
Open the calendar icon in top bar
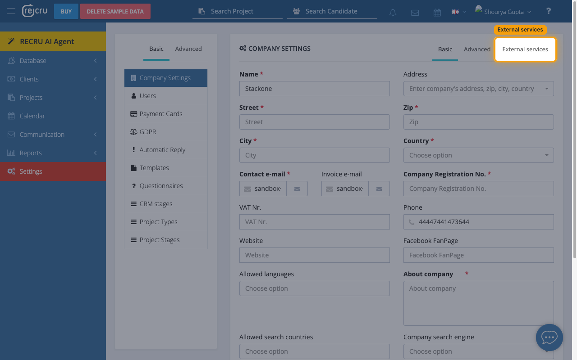(x=437, y=12)
